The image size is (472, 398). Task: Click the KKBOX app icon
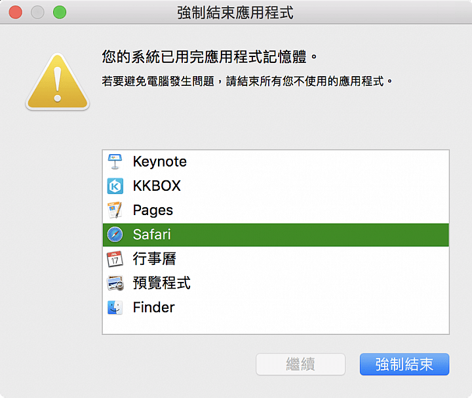tap(115, 186)
